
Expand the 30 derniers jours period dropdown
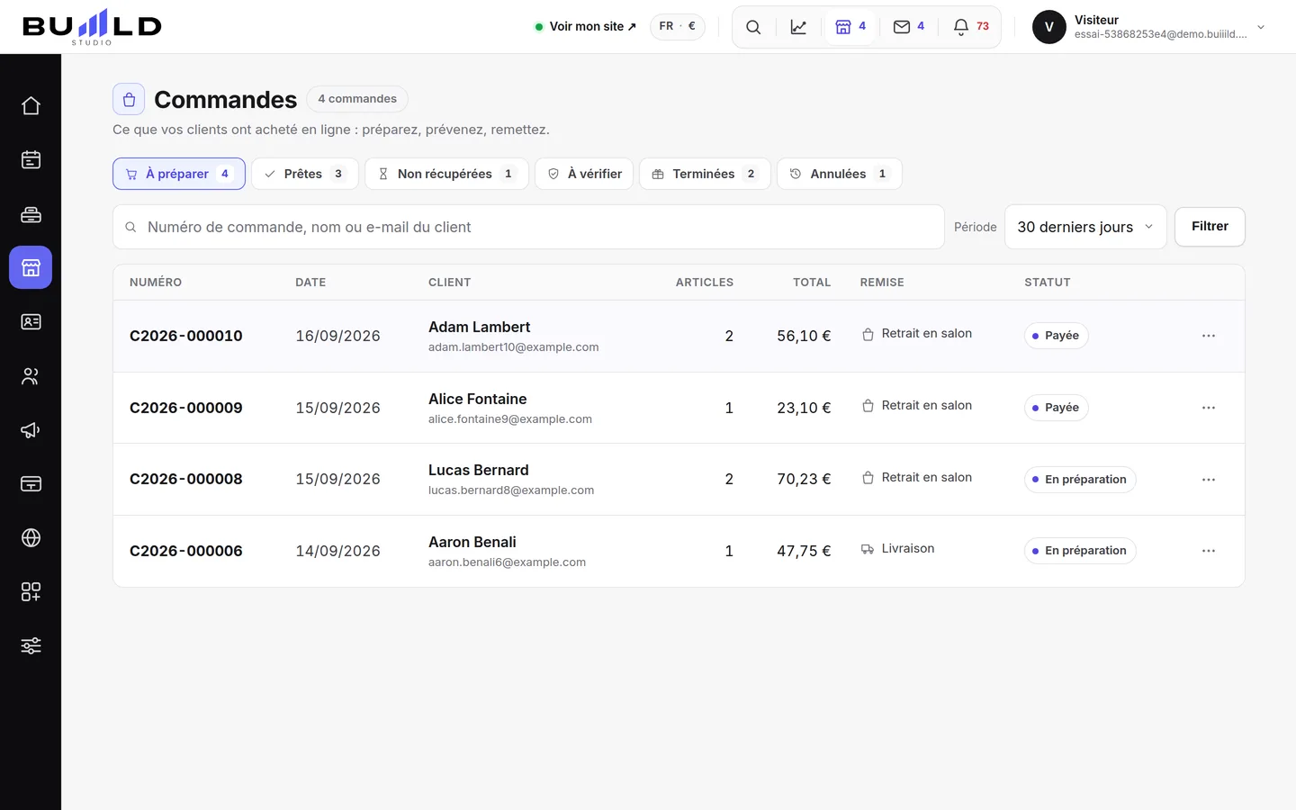pos(1085,227)
